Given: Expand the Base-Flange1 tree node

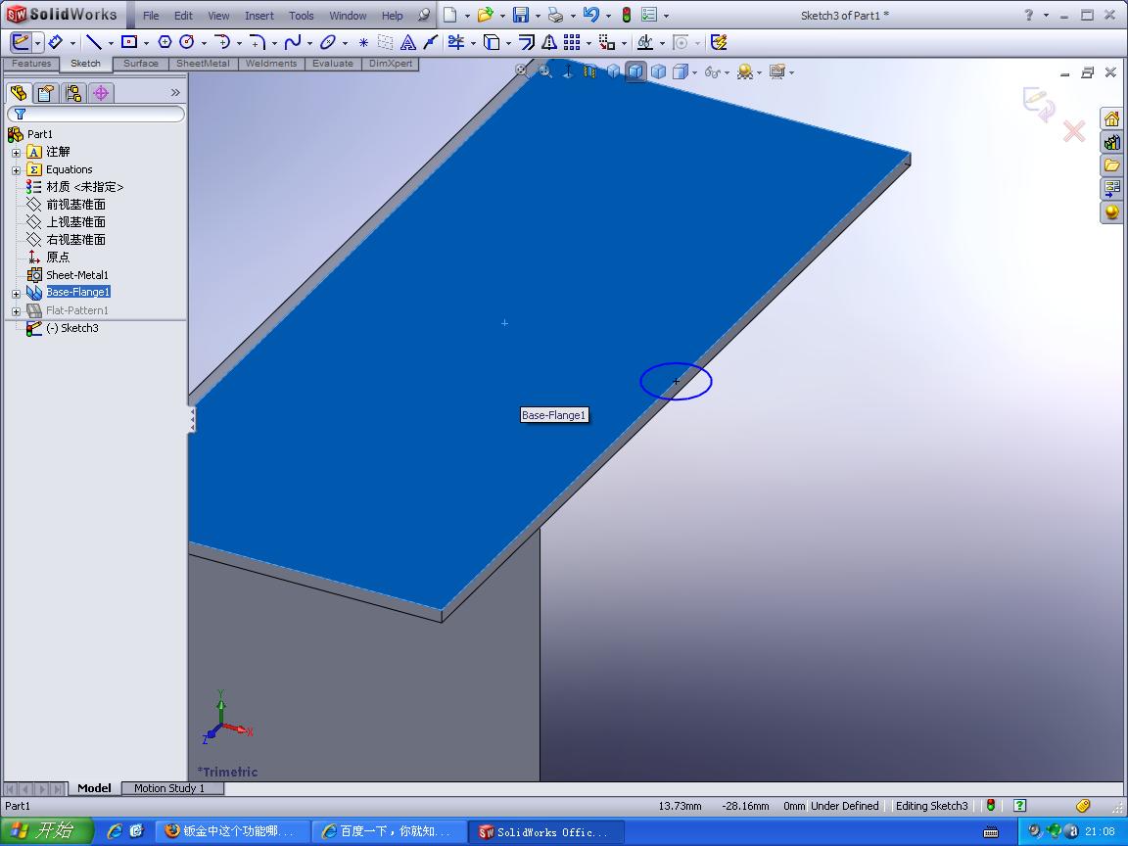Looking at the screenshot, I should coord(16,294).
